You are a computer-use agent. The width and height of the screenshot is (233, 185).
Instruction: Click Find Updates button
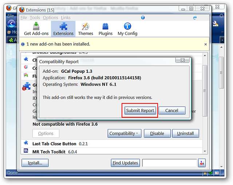[125, 163]
